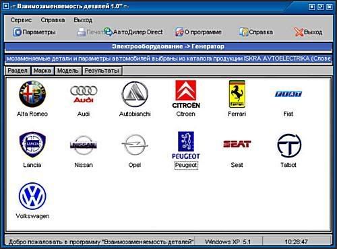Viewport: 337px width, 249px height.
Task: Pick the Volkswagen VW logo
Action: (x=32, y=196)
